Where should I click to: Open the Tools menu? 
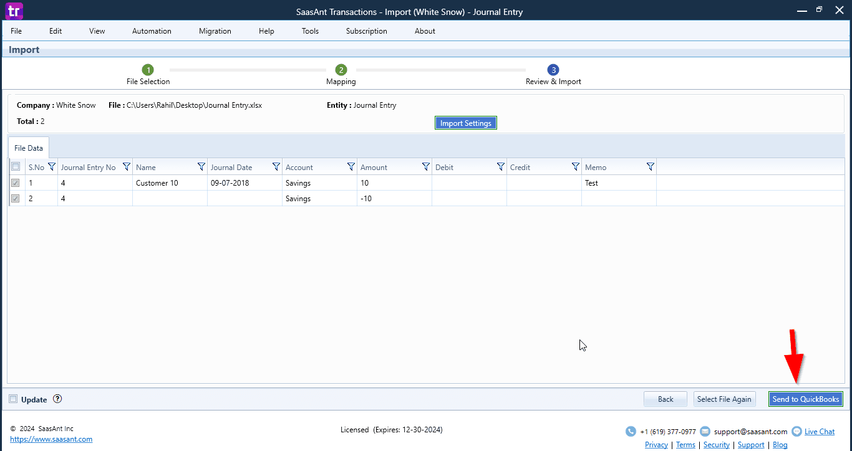tap(310, 31)
